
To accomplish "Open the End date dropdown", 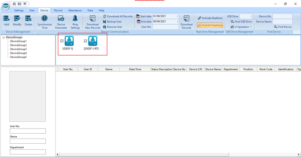I will [x=177, y=22].
